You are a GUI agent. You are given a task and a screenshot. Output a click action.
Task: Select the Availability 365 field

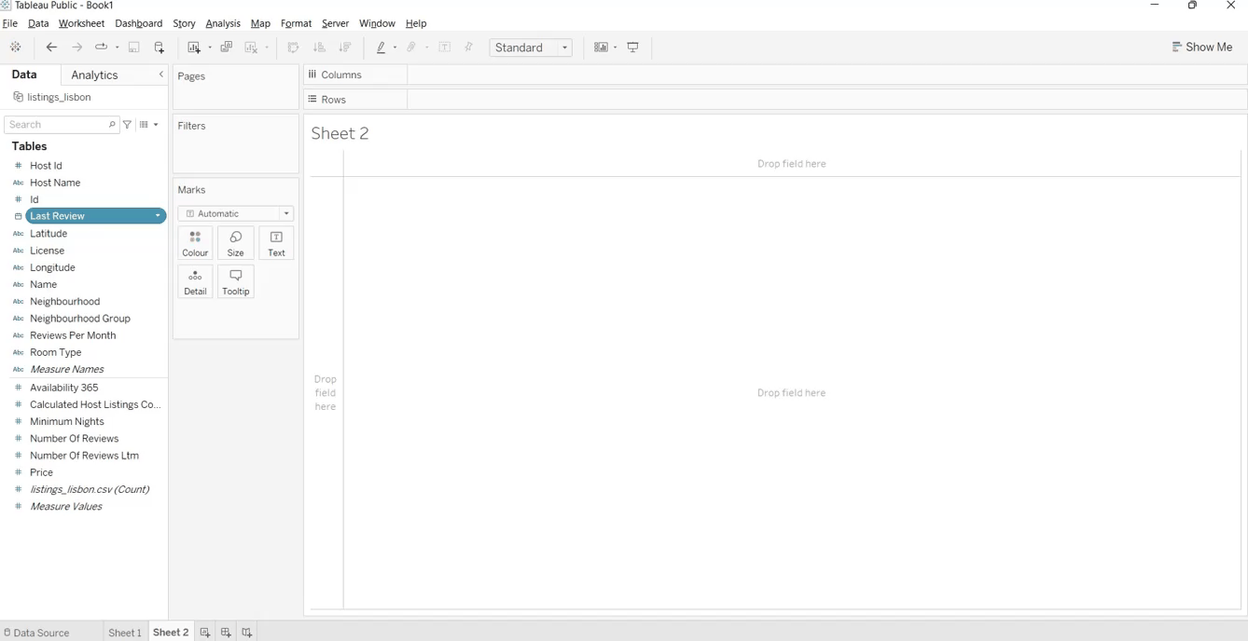coord(64,388)
